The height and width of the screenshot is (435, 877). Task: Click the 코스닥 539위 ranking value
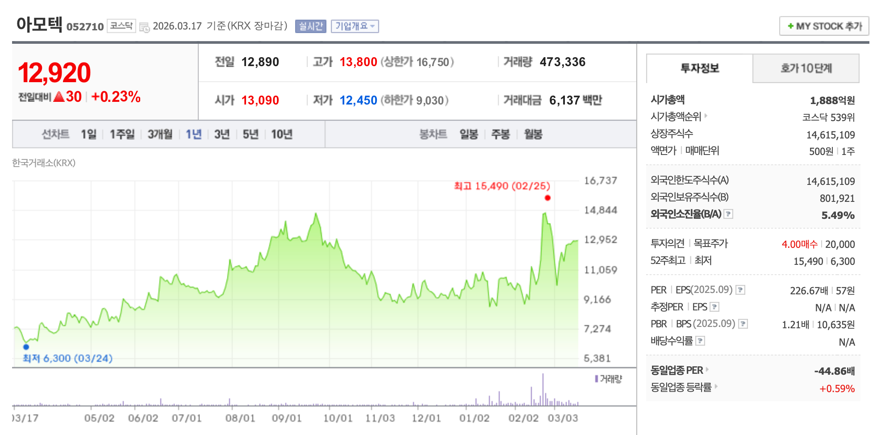828,117
